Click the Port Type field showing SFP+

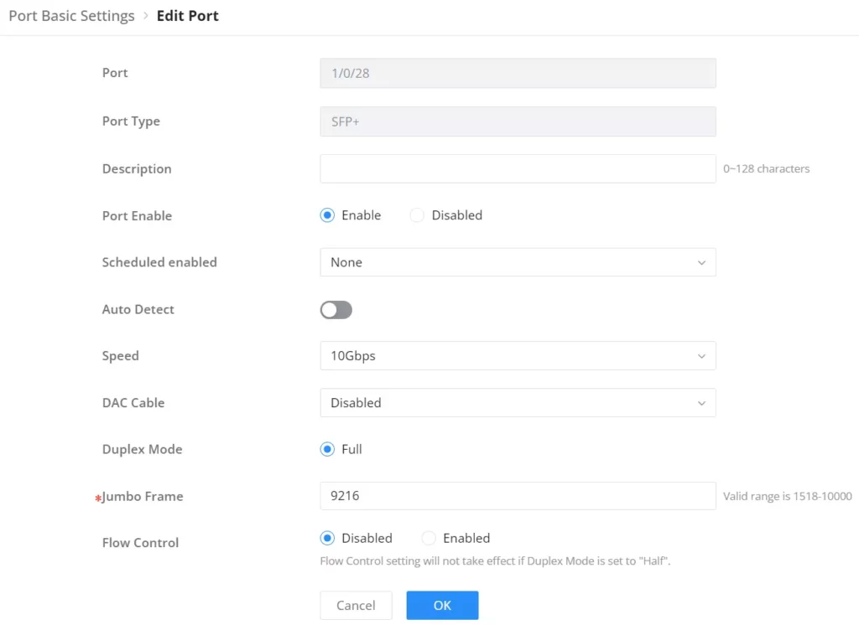[x=518, y=121]
